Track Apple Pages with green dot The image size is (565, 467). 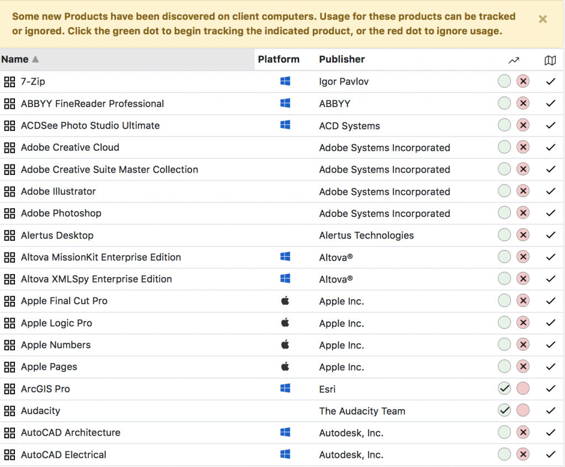(504, 367)
